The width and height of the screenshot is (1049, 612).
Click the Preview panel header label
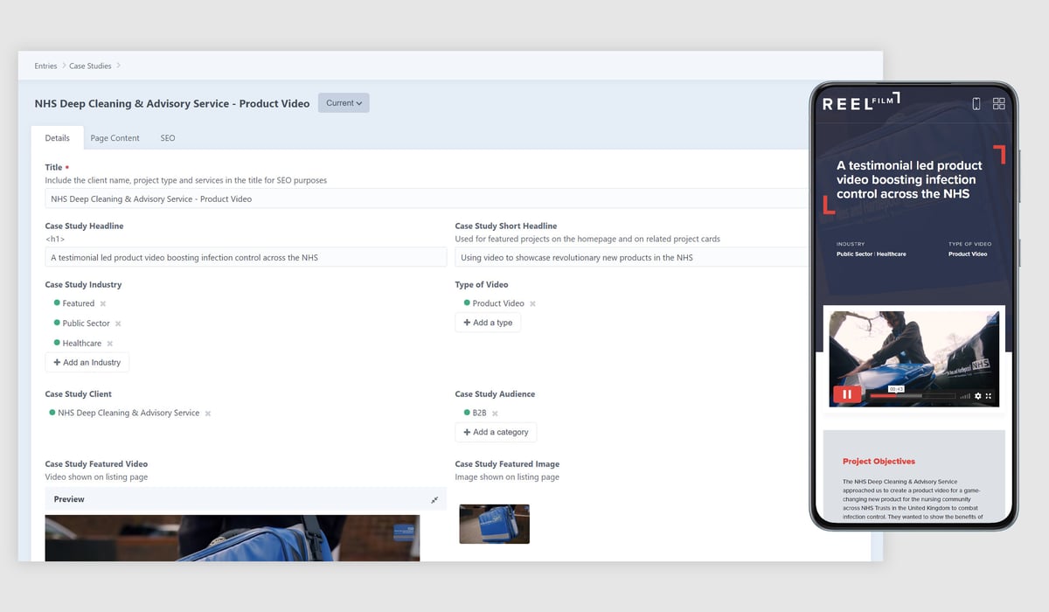point(69,499)
